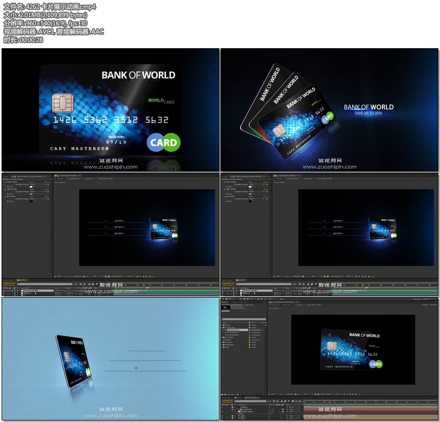Select the Zoom tool in the bottom-right frame's toolbar
This screenshot has height=422, width=440.
pos(229,299)
